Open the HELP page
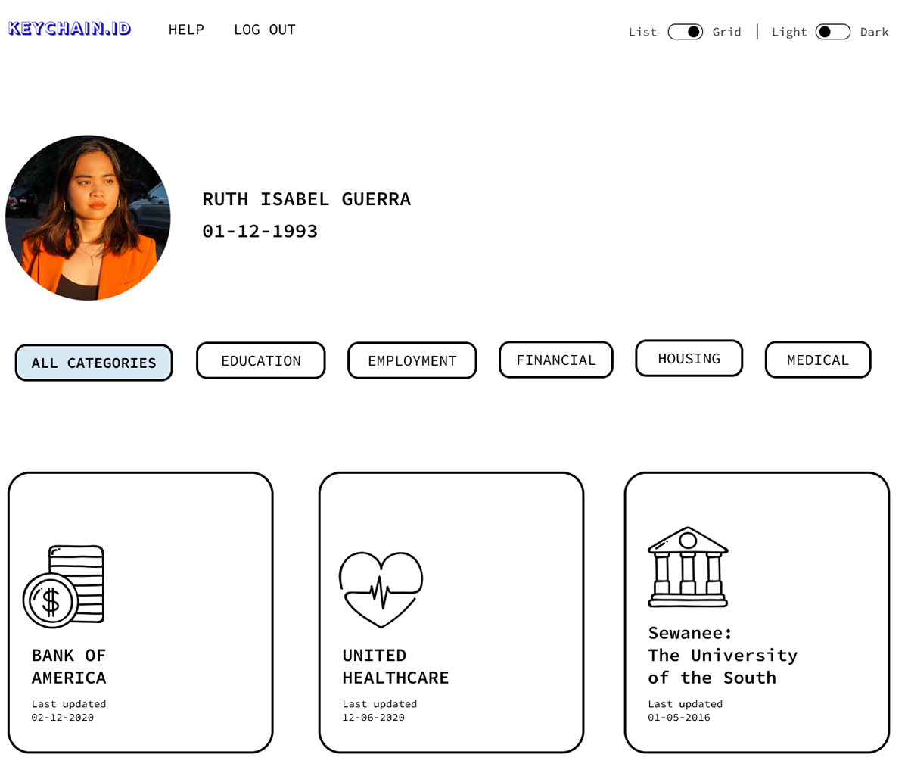 pos(186,30)
